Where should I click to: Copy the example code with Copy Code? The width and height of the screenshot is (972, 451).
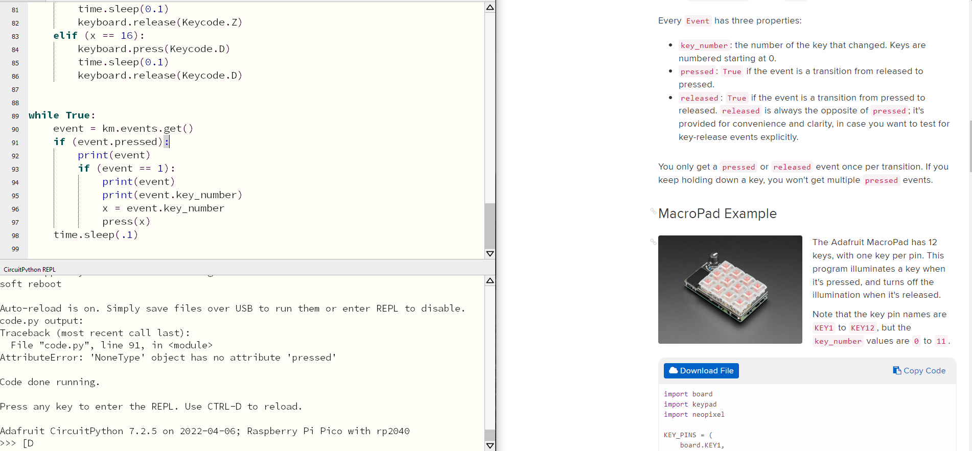(x=919, y=371)
